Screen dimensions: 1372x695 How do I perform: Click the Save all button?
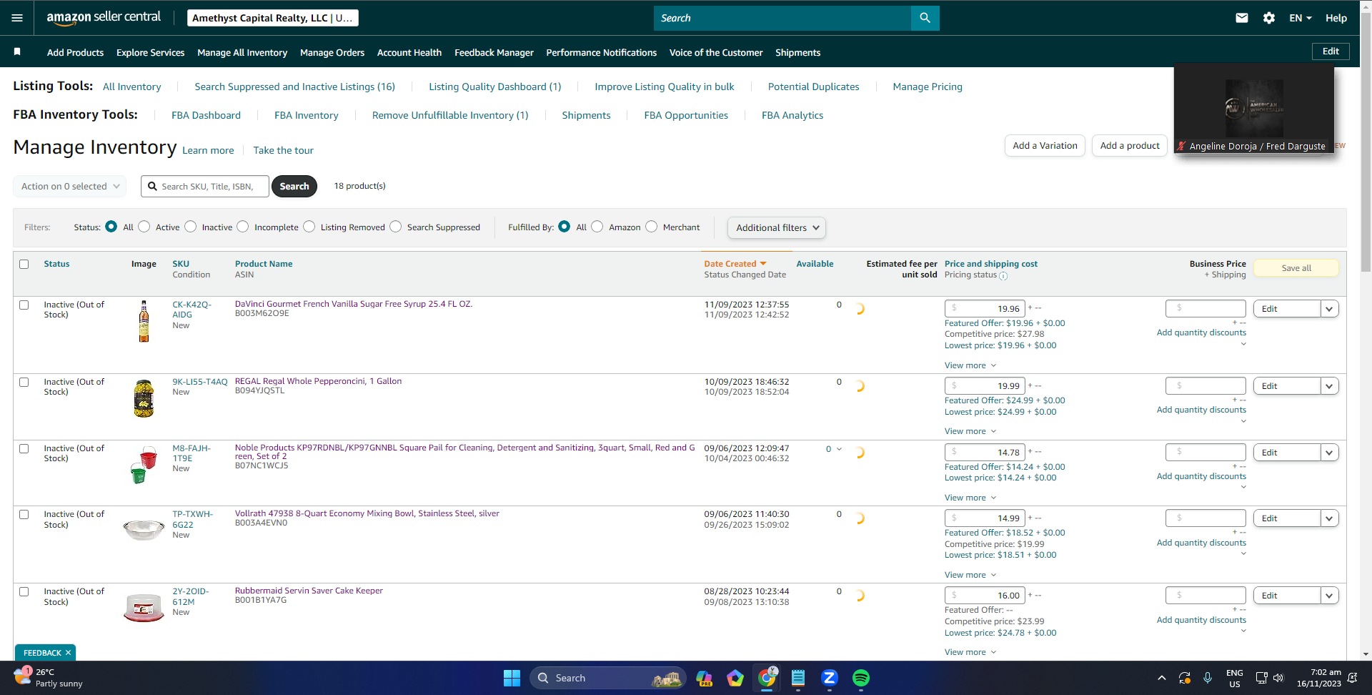pos(1296,268)
